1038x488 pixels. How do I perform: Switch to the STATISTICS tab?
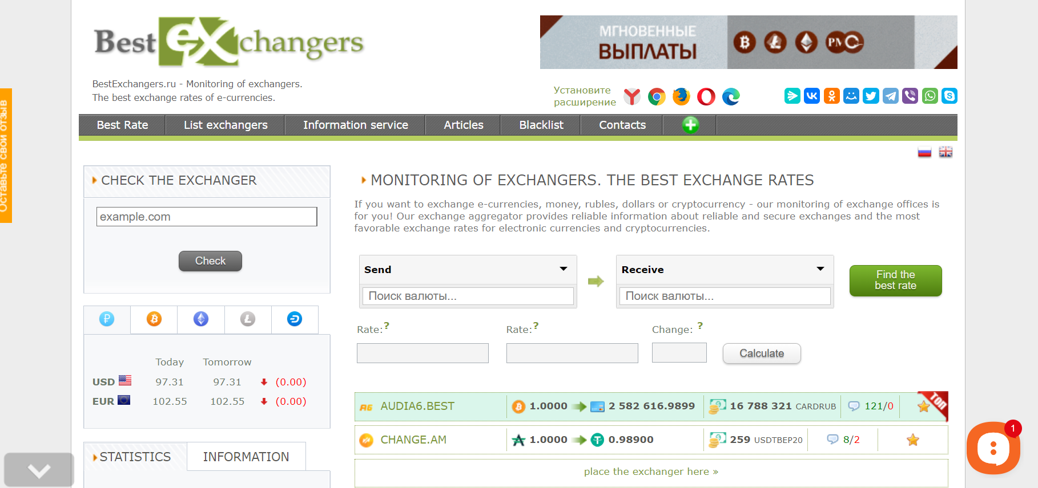coord(135,457)
